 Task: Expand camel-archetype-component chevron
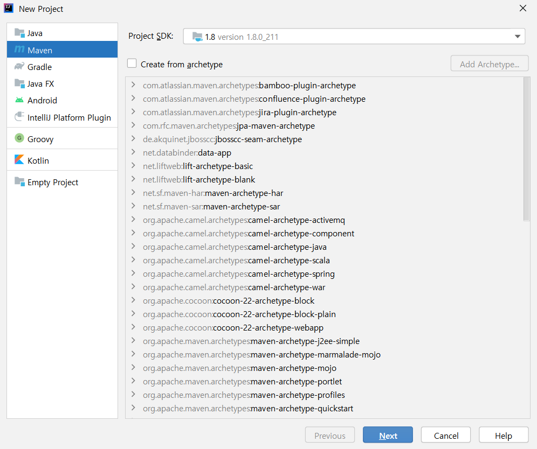(133, 233)
